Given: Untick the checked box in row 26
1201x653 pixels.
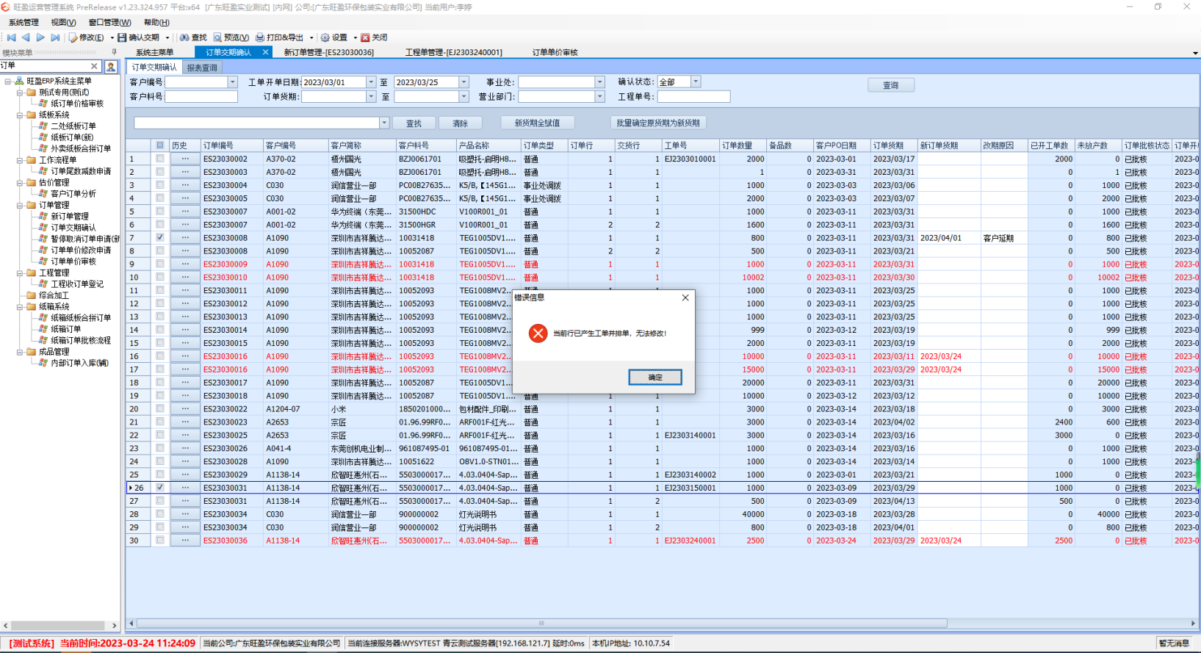Looking at the screenshot, I should pos(160,488).
